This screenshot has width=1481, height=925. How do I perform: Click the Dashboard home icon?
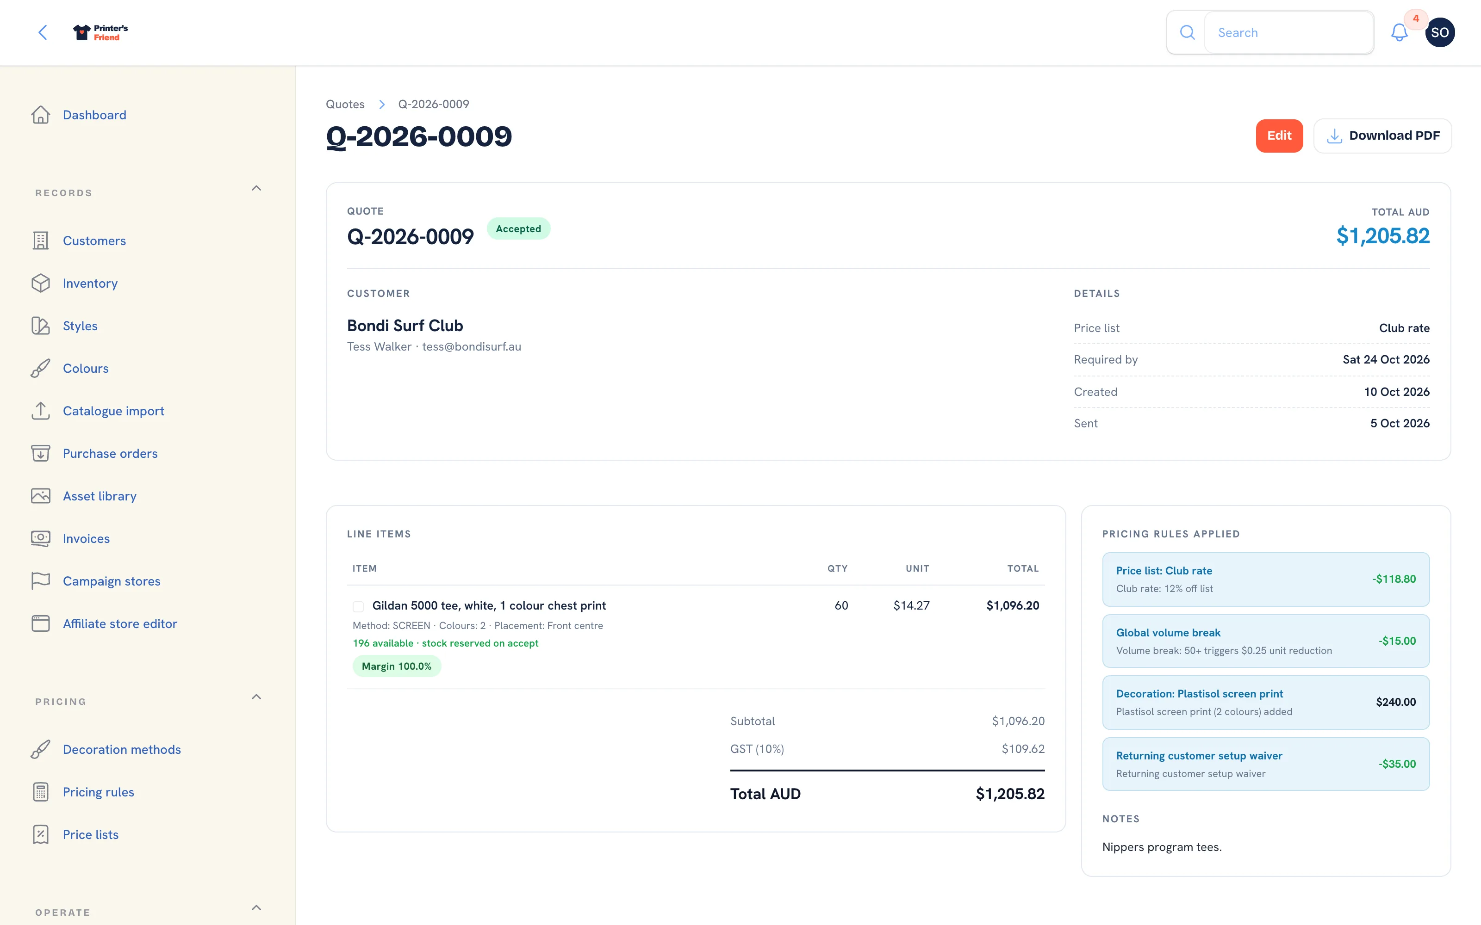[x=40, y=115]
